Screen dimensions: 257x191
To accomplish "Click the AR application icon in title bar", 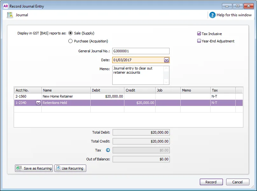I will click(x=6, y=6).
